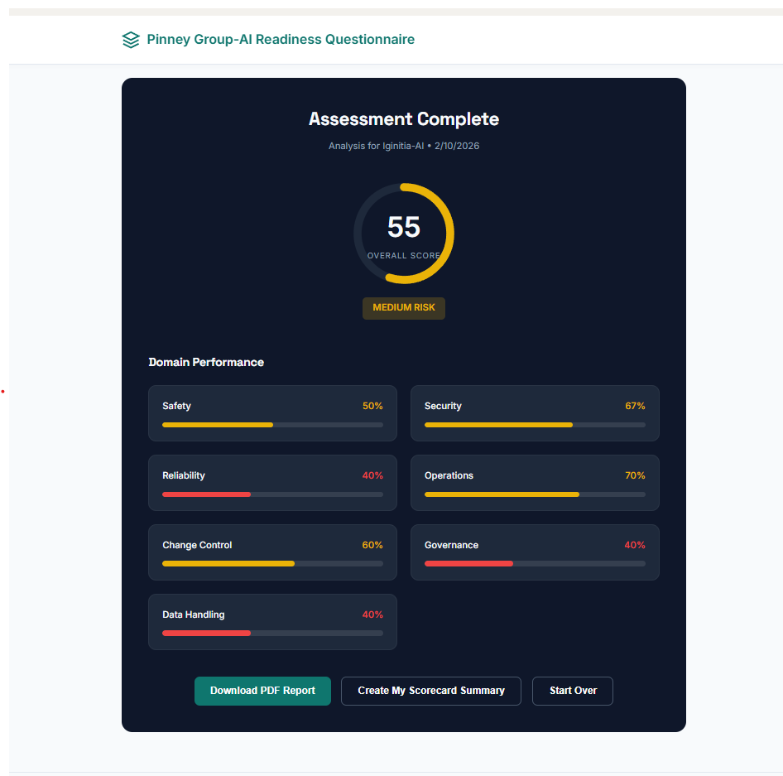This screenshot has width=783, height=776.
Task: Click the Start Over button
Action: [x=573, y=691]
